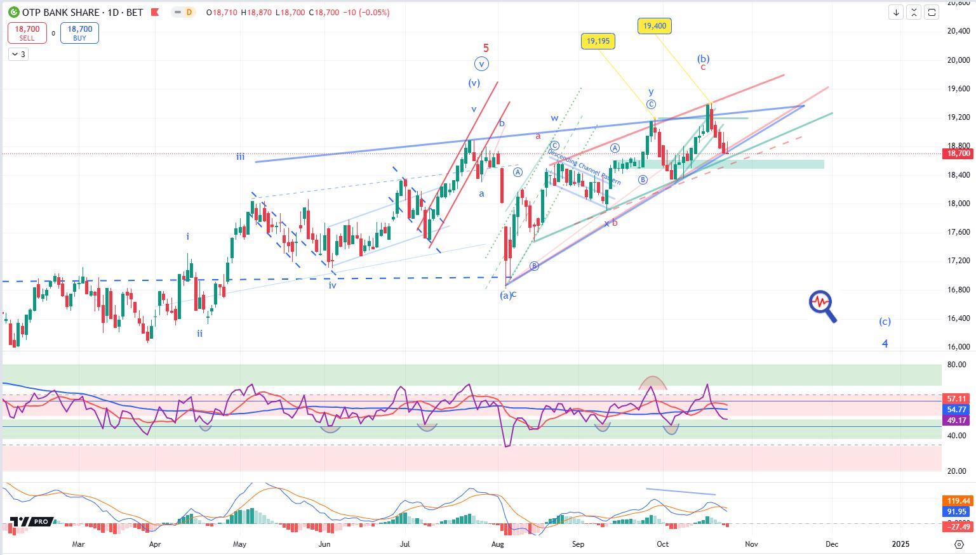Image resolution: width=976 pixels, height=555 pixels.
Task: Select the blue ii wave label
Action: click(199, 334)
